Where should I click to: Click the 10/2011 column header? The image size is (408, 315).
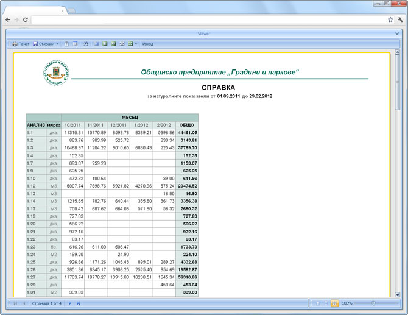click(72, 125)
